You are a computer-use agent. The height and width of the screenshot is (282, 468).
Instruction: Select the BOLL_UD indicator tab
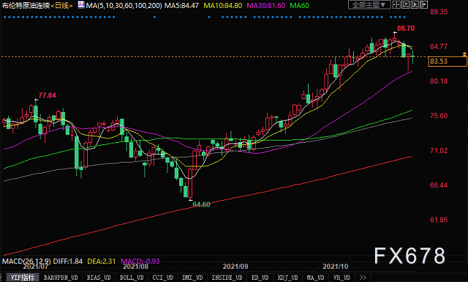(x=132, y=278)
